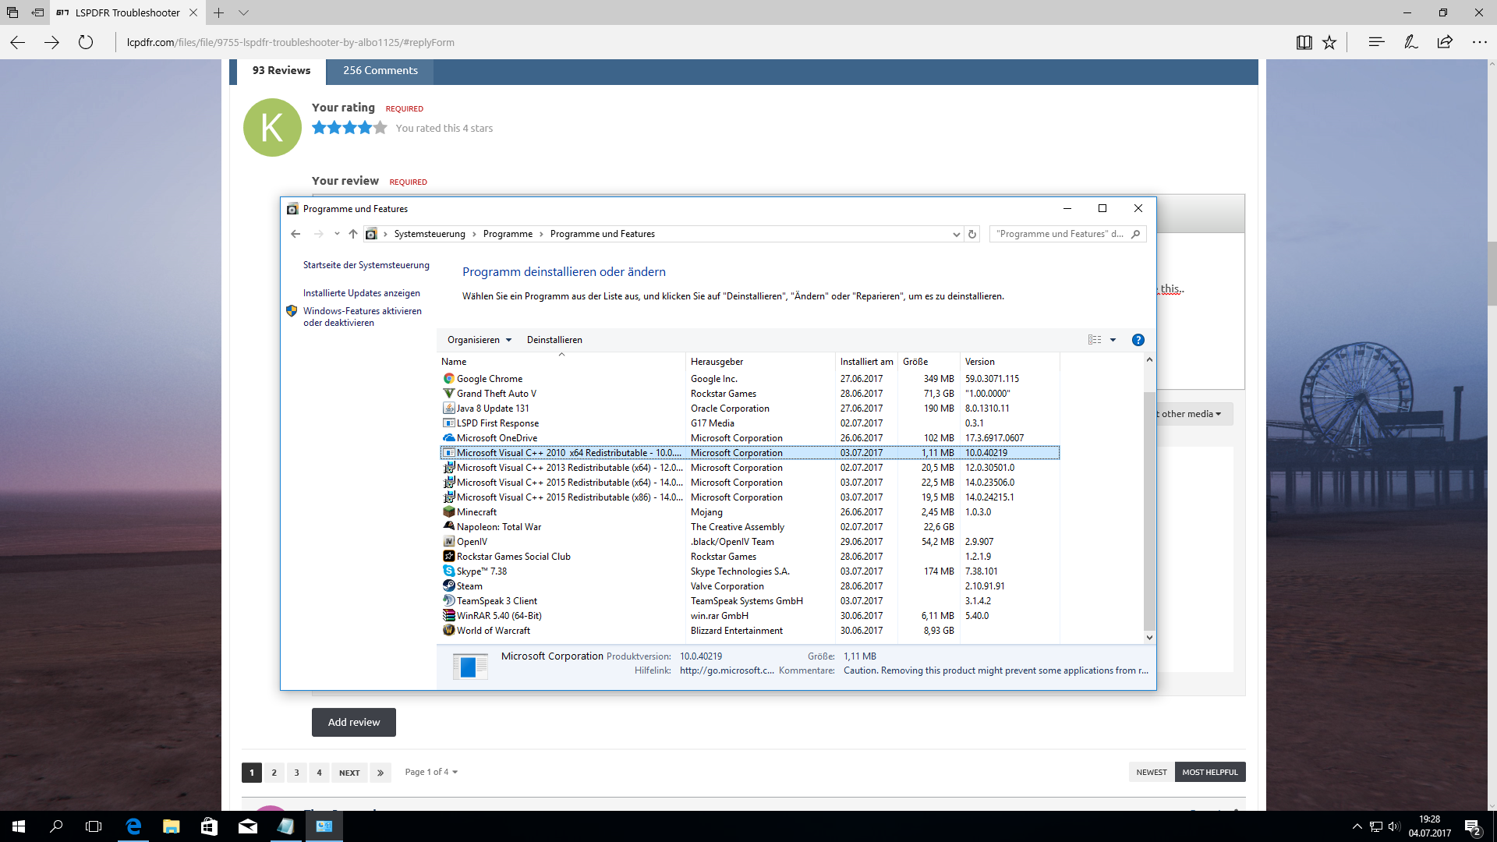Switch sorting to NEWEST
The width and height of the screenshot is (1497, 842).
1151,772
